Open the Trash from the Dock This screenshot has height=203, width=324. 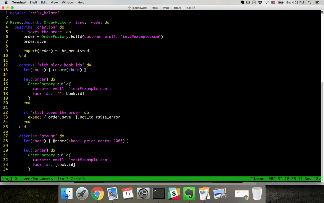click(257, 193)
